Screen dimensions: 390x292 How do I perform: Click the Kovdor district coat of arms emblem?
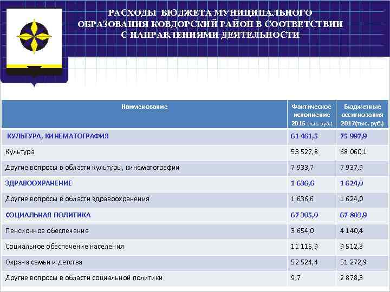(x=34, y=47)
